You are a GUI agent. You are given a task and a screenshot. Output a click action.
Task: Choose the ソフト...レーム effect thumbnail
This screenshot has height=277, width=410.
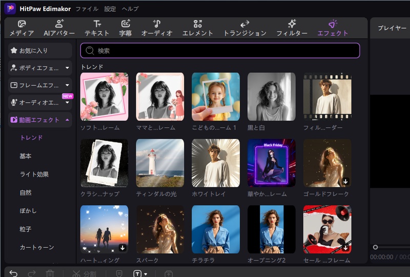pos(105,96)
